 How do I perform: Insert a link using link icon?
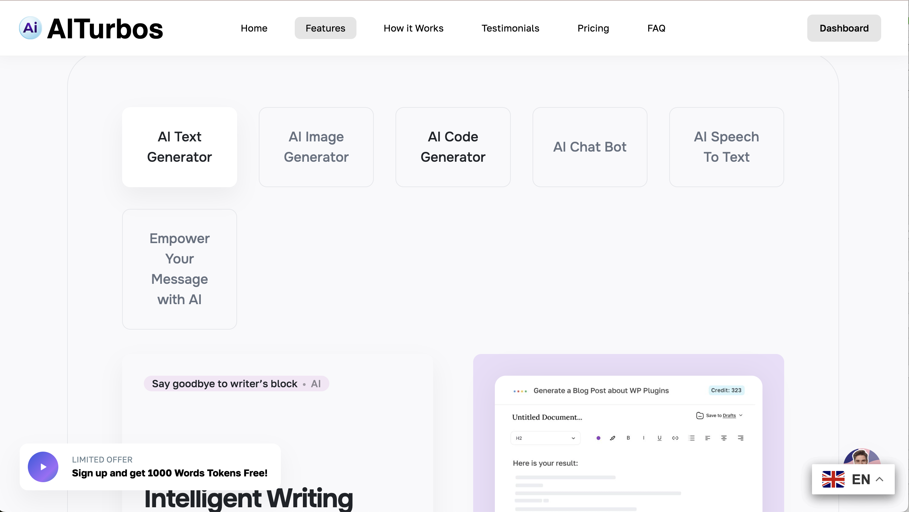675,438
